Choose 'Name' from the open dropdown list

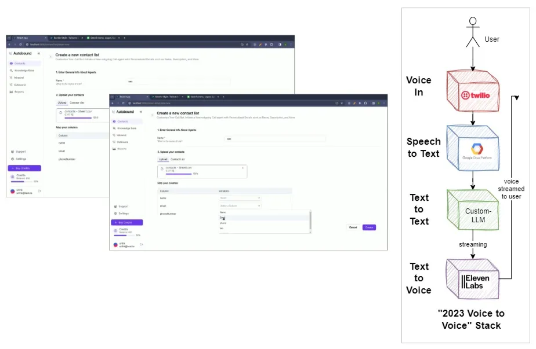[x=265, y=212]
